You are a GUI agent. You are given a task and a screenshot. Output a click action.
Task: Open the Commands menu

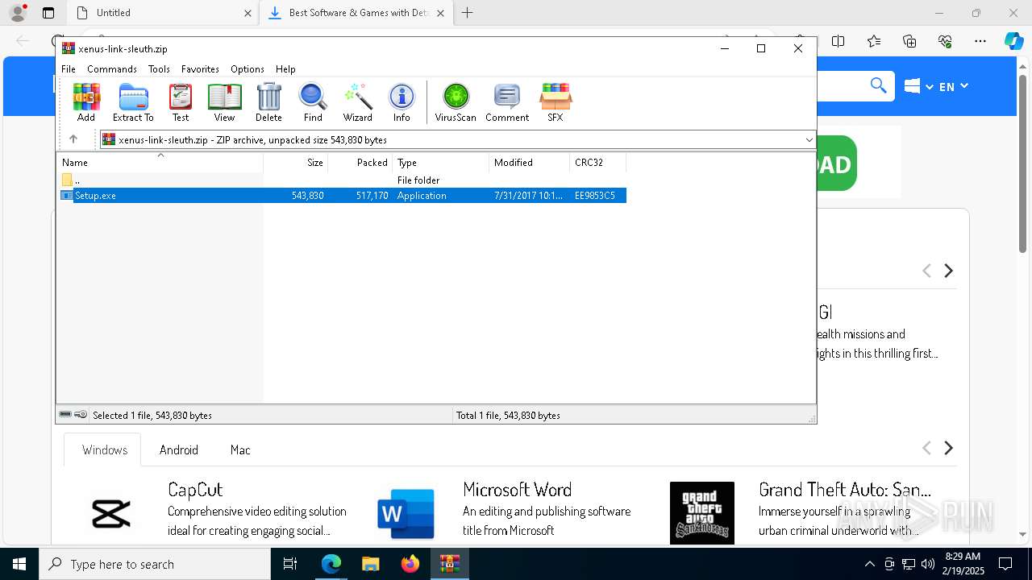[112, 69]
